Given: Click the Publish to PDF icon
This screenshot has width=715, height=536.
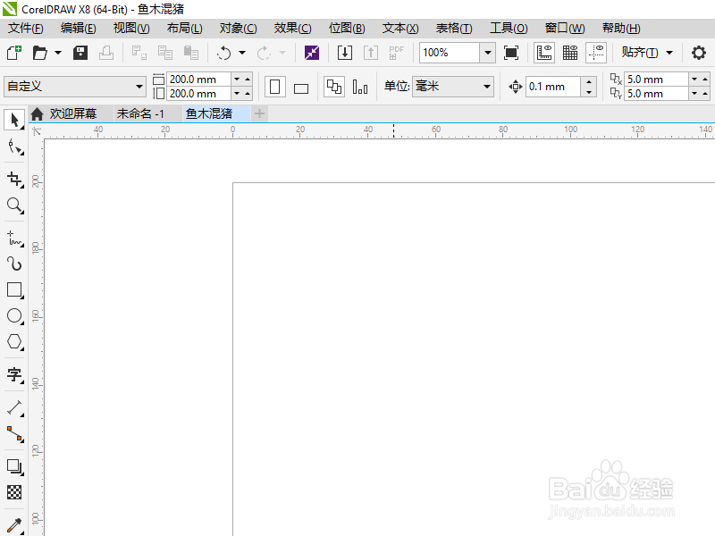Looking at the screenshot, I should point(396,53).
